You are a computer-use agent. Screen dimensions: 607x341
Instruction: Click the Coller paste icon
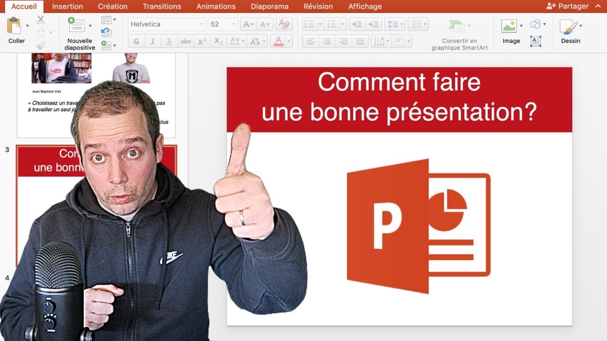click(15, 26)
